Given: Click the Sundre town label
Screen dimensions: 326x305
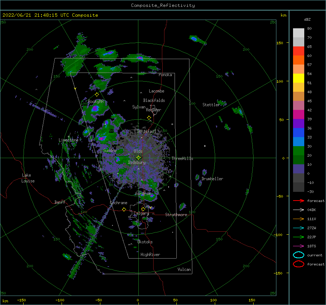Looking at the screenshot, I should [110, 151].
